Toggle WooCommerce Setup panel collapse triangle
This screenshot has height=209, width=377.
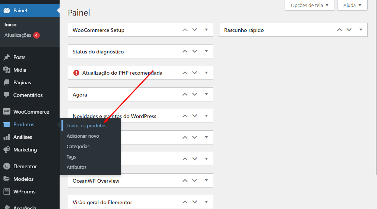coord(206,30)
